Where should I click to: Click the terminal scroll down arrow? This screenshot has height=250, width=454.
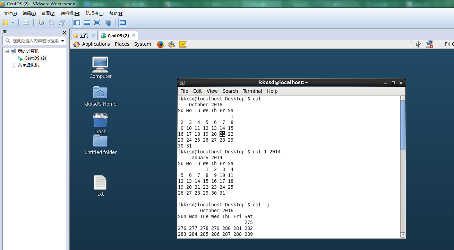tap(403, 235)
